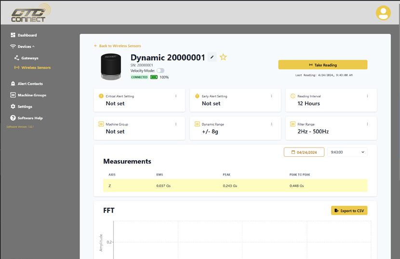Click the Wireless Sensors icon
The image size is (400, 259).
[x=16, y=68]
